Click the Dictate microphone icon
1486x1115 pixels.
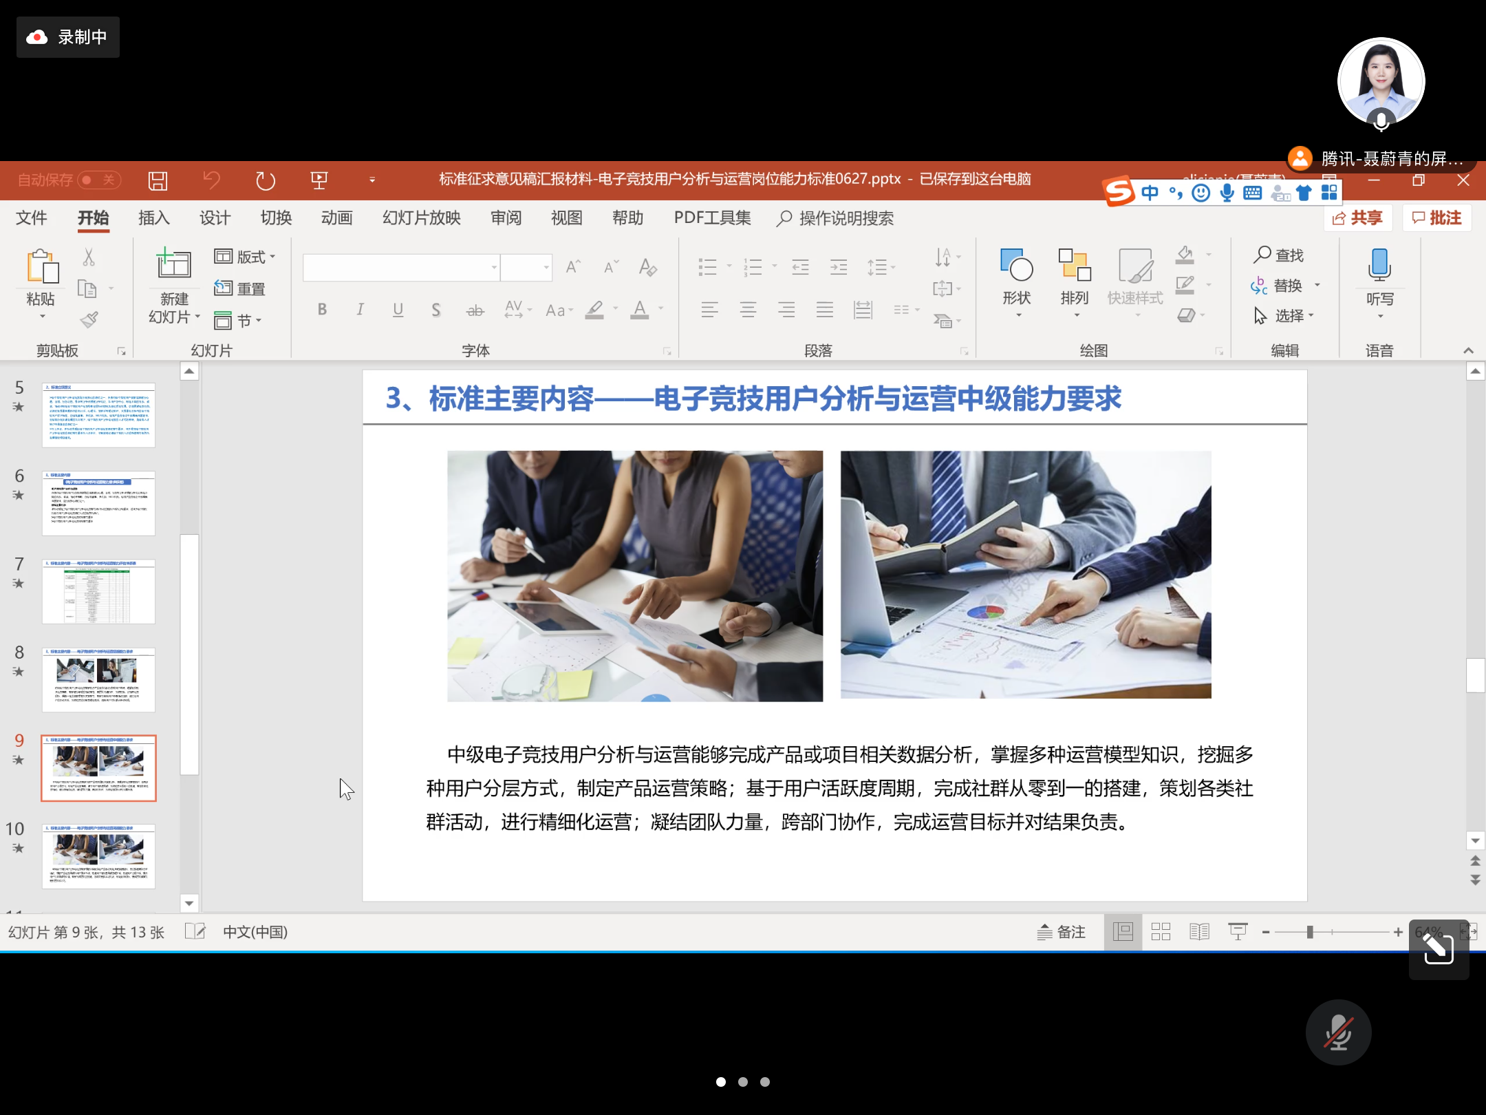click(x=1379, y=266)
